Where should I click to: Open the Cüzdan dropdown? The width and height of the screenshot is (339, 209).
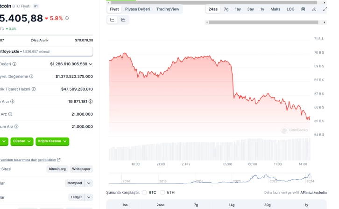pos(22,140)
